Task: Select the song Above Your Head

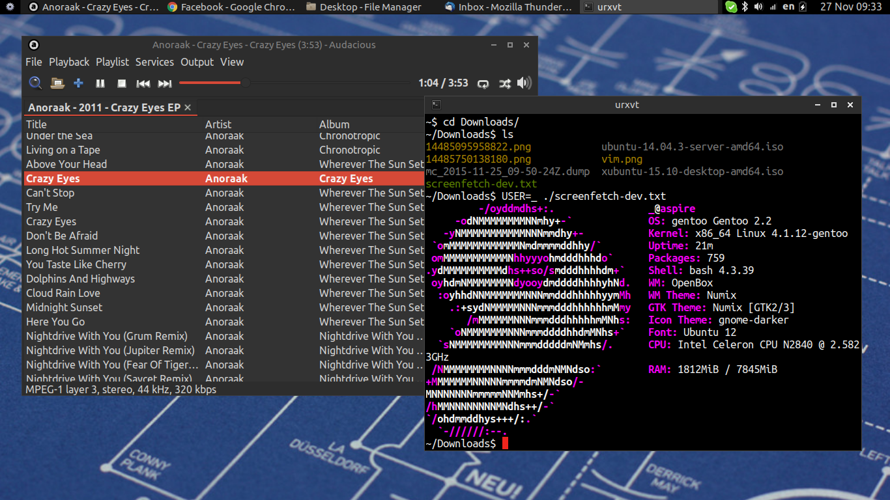Action: 223,164
